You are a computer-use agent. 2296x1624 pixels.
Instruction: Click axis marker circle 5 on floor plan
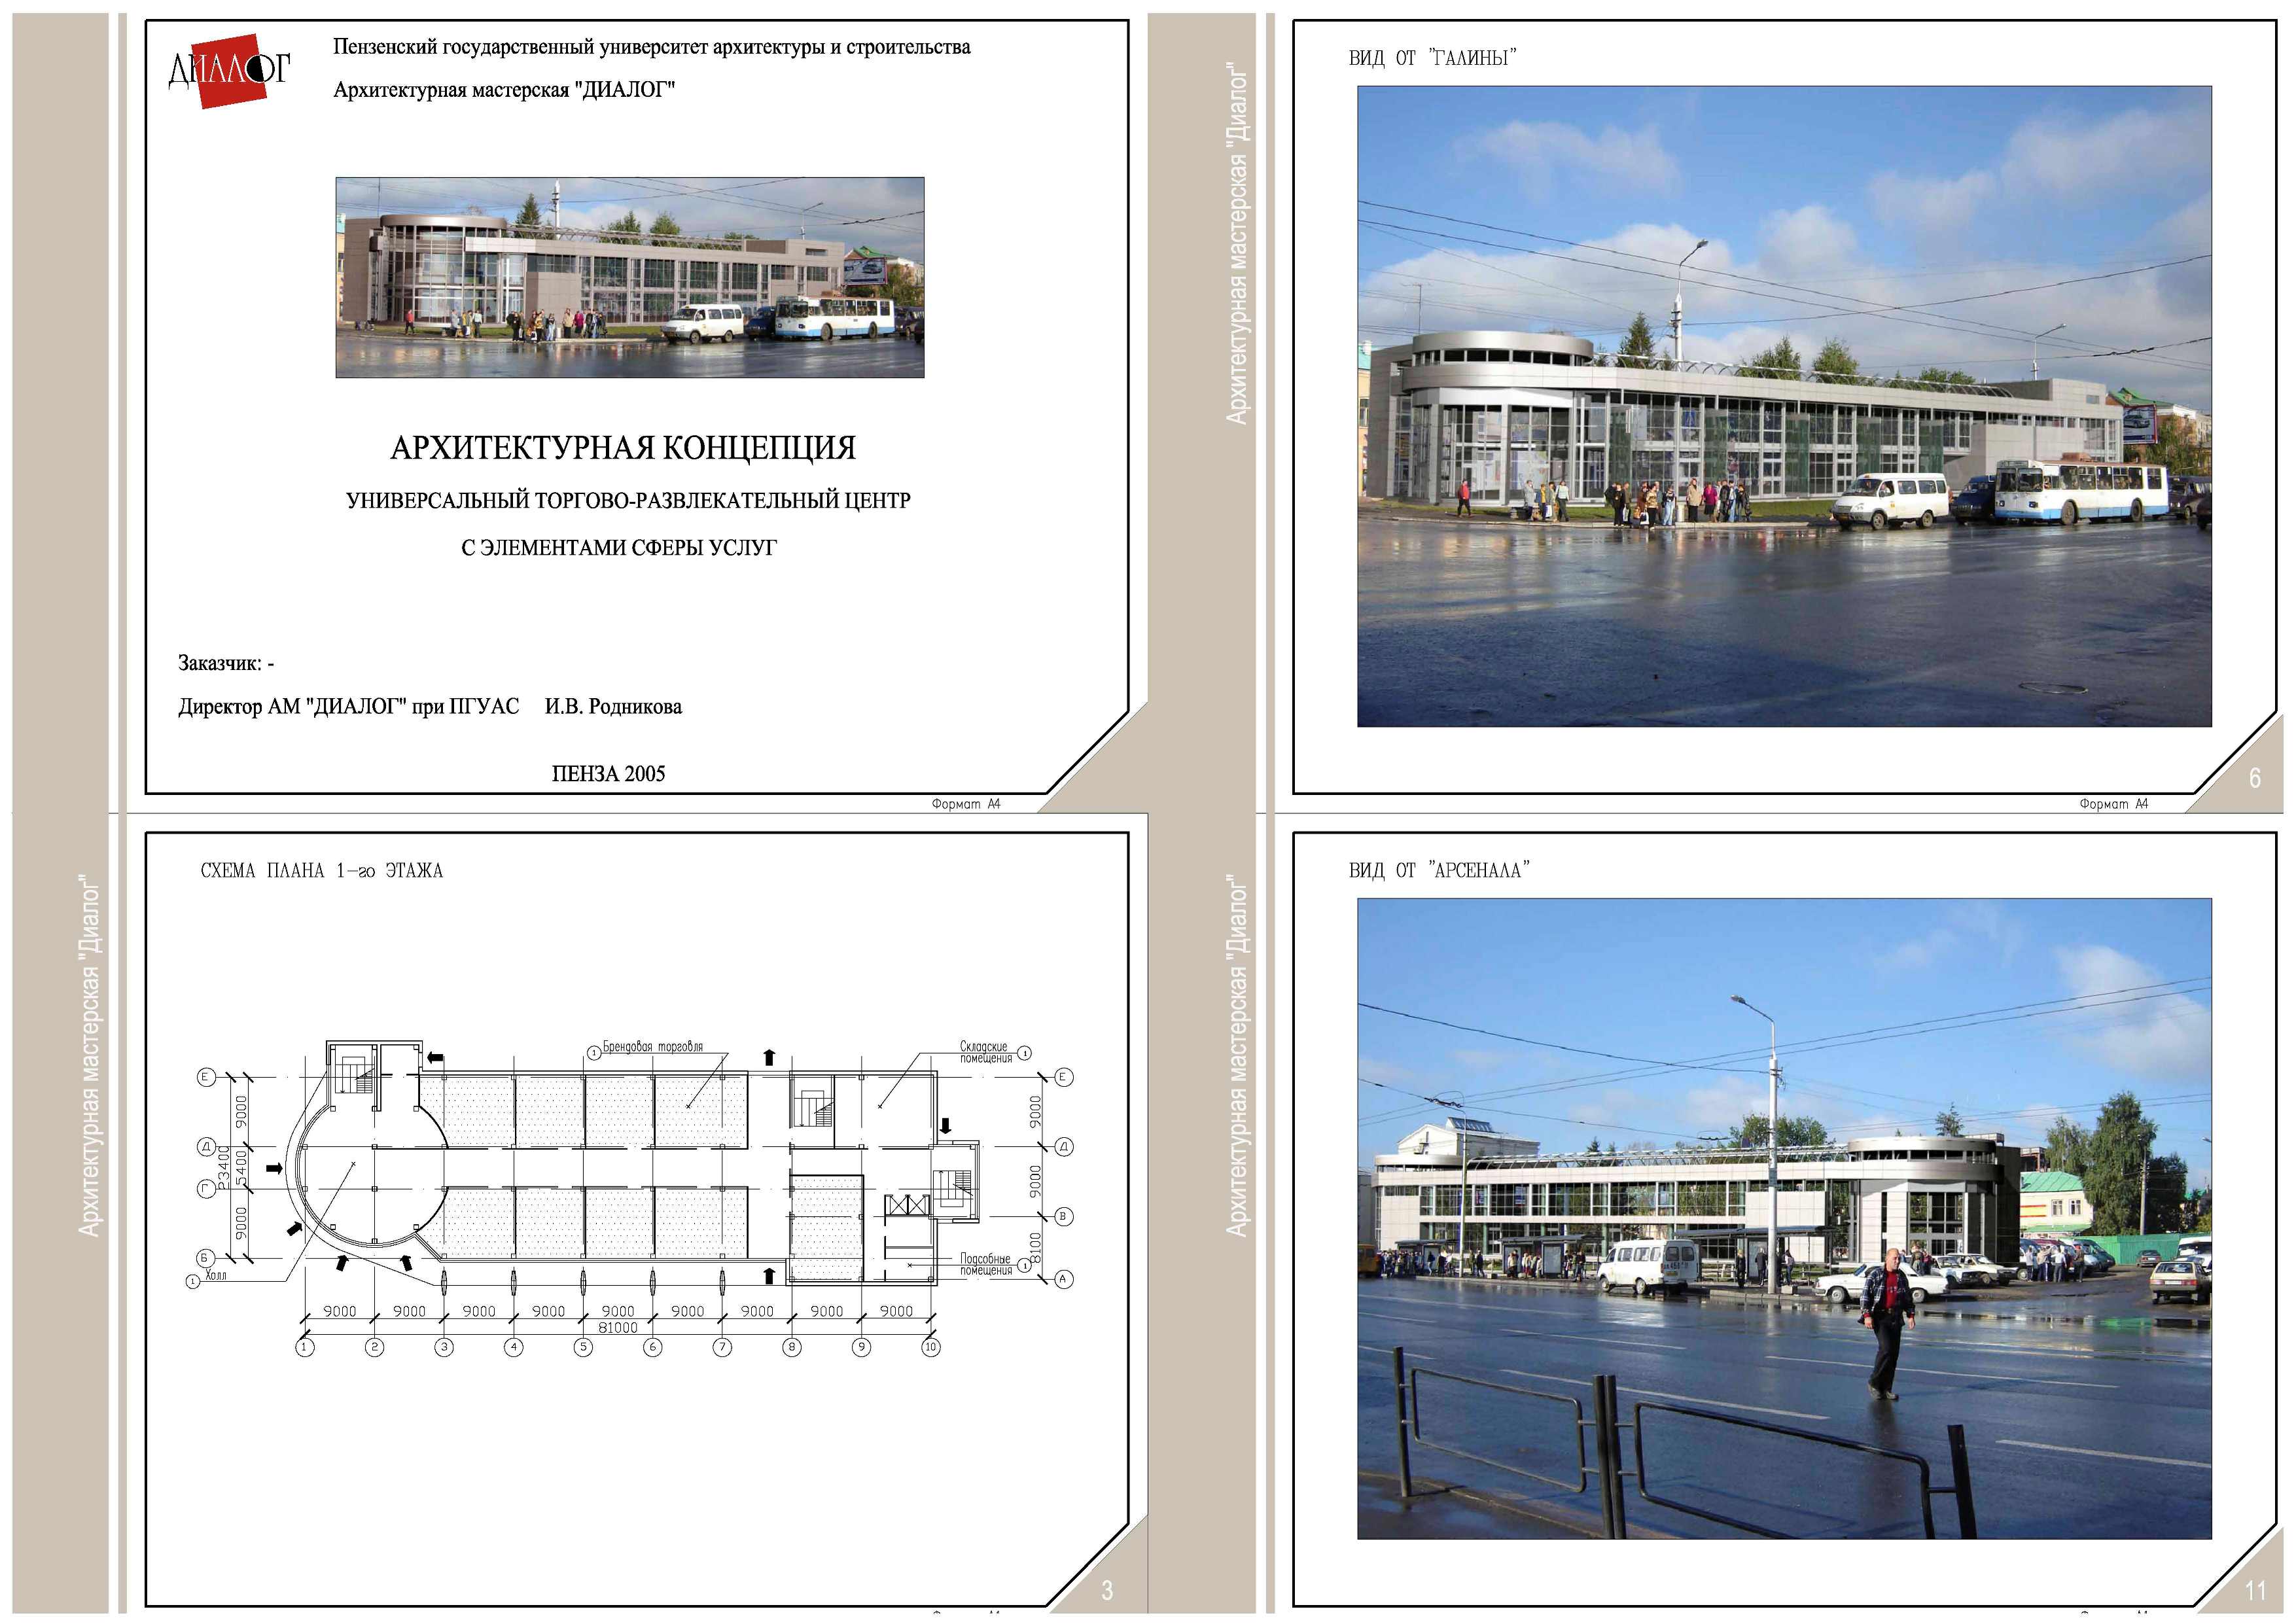583,1347
